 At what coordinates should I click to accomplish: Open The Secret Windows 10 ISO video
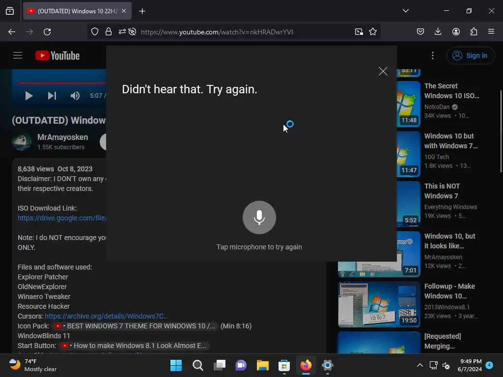(452, 91)
